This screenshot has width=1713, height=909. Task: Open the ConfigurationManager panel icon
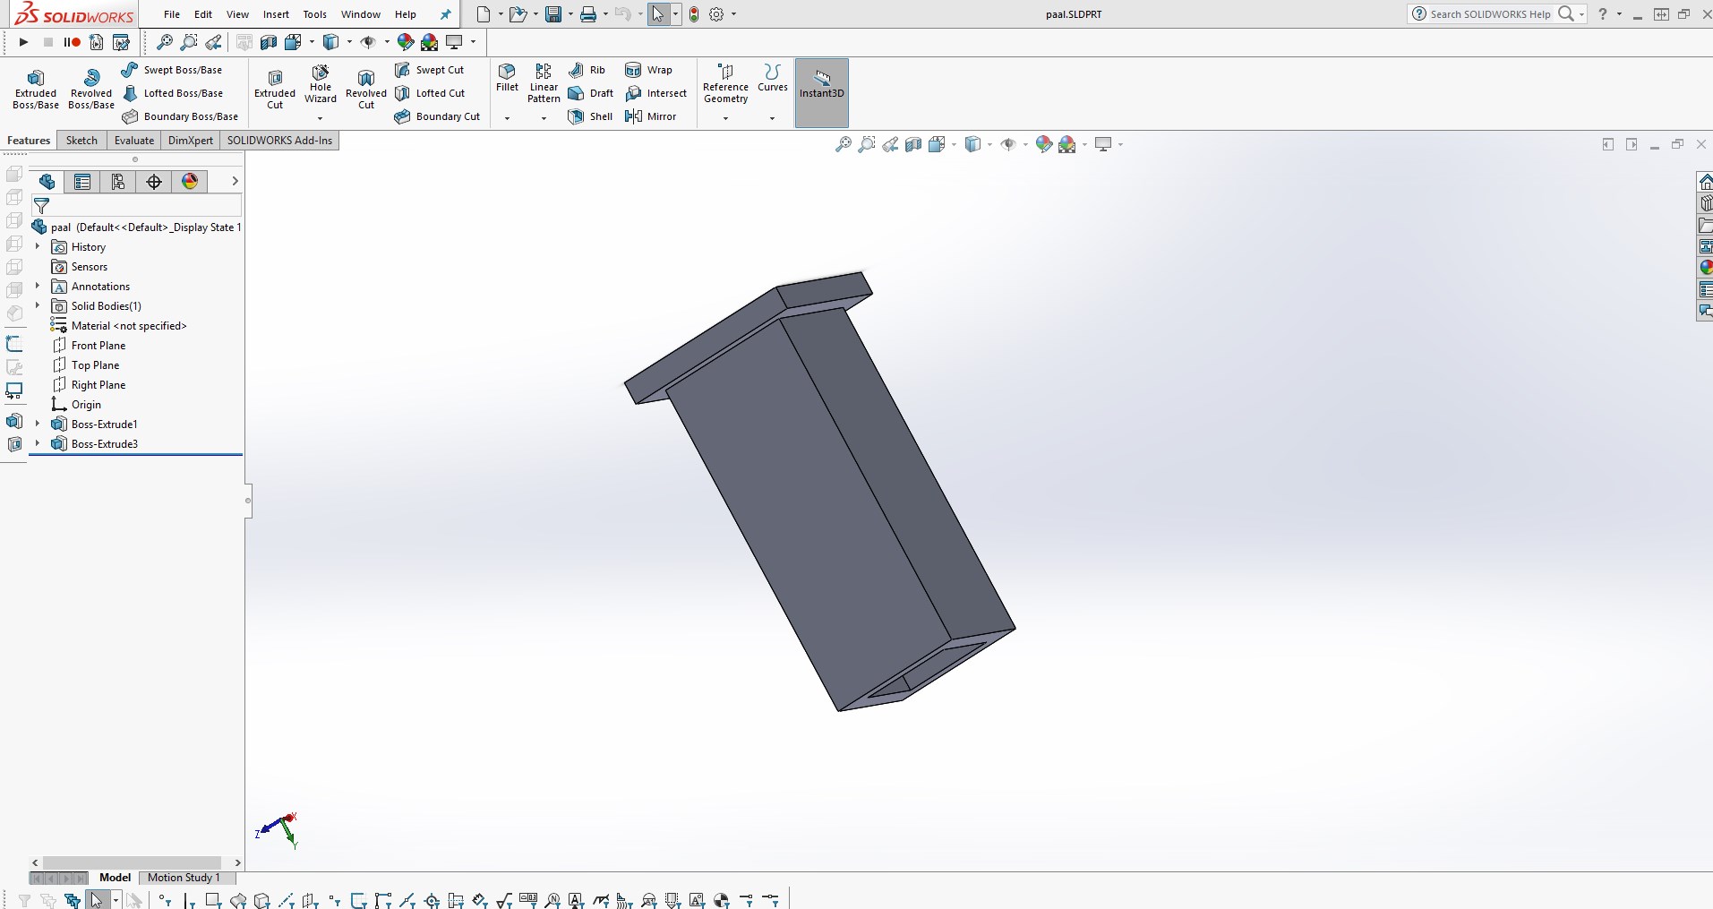click(x=118, y=182)
